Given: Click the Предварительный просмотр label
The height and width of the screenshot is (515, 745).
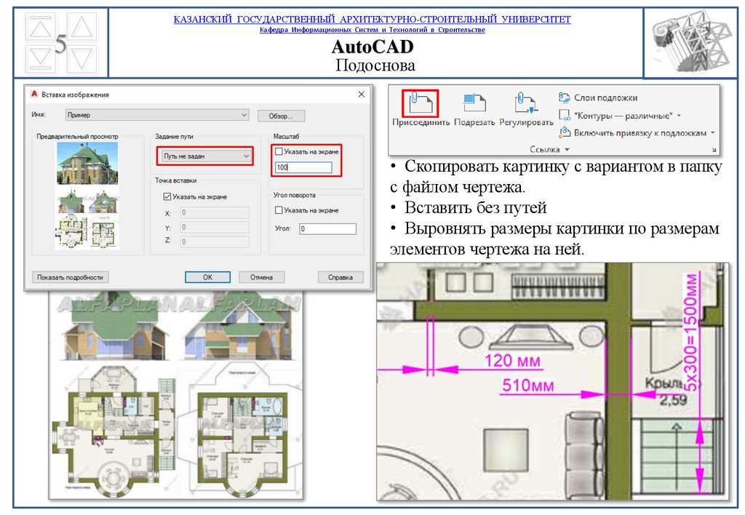Looking at the screenshot, I should (x=77, y=136).
